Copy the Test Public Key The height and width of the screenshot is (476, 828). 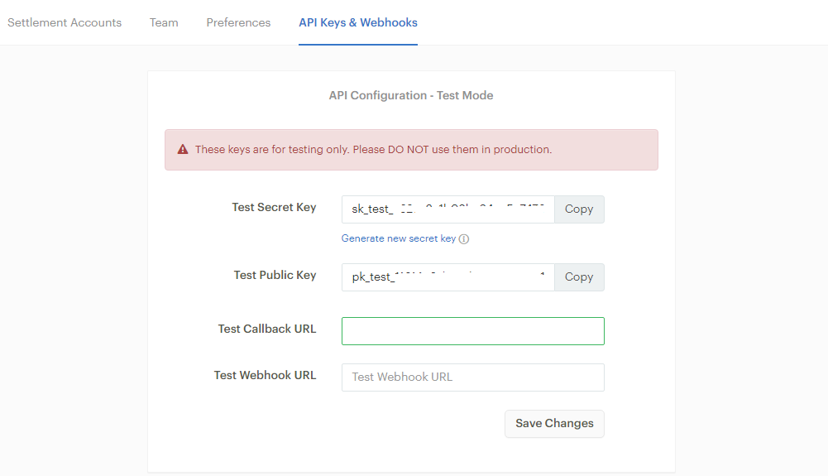pos(579,277)
